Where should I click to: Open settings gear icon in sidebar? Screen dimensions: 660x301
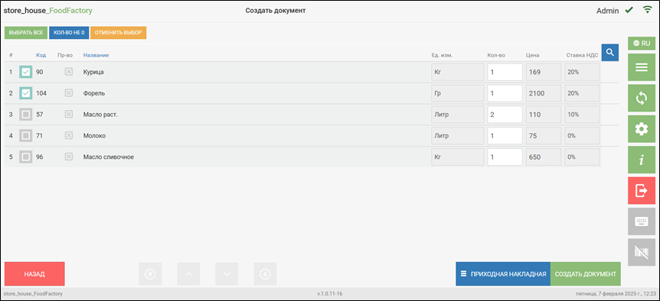coord(642,129)
